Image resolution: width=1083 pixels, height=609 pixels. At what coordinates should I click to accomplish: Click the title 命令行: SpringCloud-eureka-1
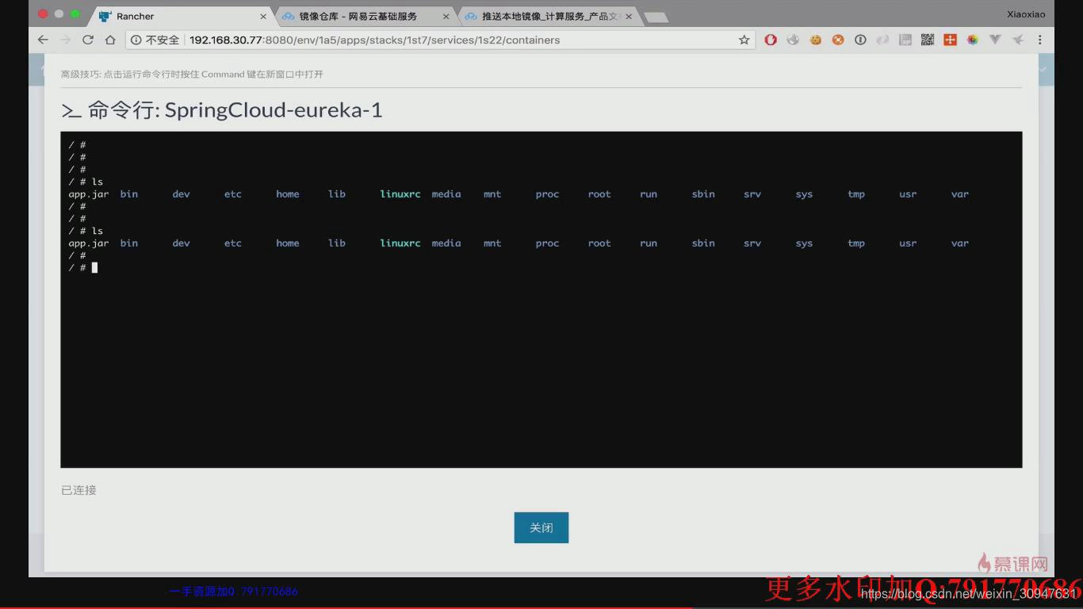click(222, 109)
